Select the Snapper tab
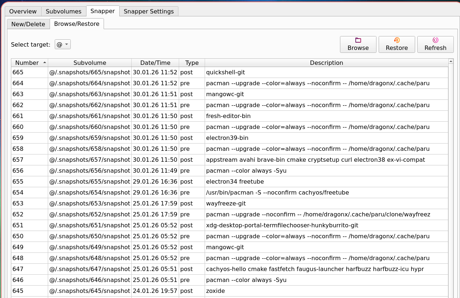Viewport: 460px width, 298px height. click(x=103, y=11)
